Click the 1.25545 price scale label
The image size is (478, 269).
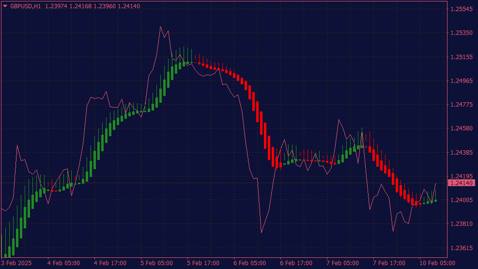[462, 9]
